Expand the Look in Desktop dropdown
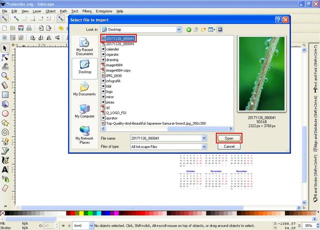The width and height of the screenshot is (320, 230). pos(179,29)
